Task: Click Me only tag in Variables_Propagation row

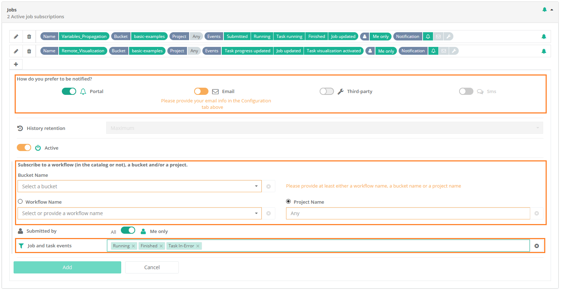Action: coord(380,37)
